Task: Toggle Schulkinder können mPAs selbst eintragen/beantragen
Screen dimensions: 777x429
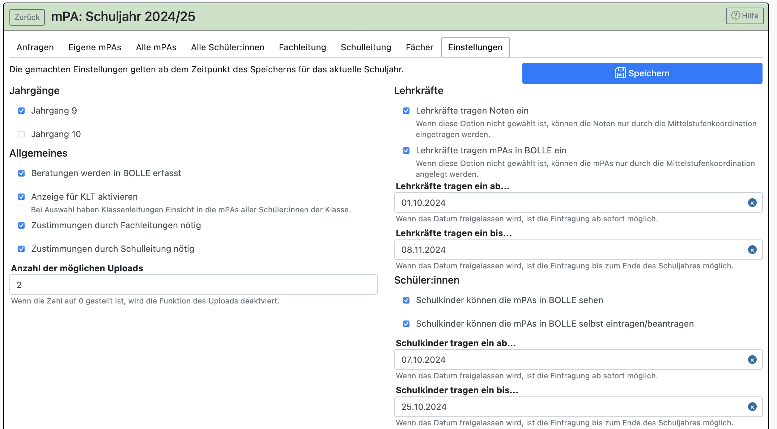Action: (x=406, y=324)
